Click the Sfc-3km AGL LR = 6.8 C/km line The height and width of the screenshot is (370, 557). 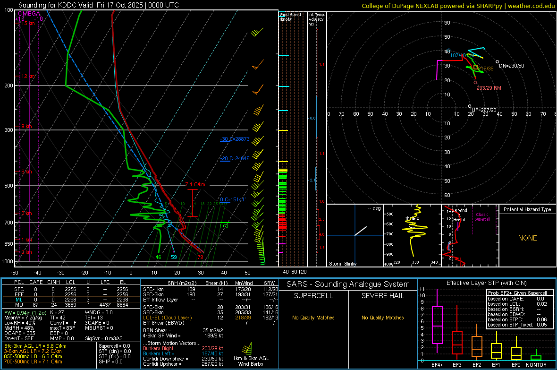point(35,346)
